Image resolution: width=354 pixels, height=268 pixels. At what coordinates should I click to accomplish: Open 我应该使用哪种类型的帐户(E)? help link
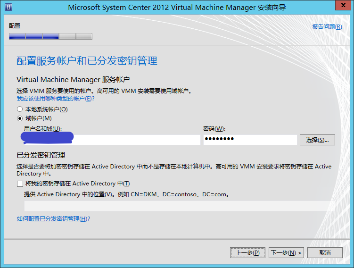pos(56,99)
